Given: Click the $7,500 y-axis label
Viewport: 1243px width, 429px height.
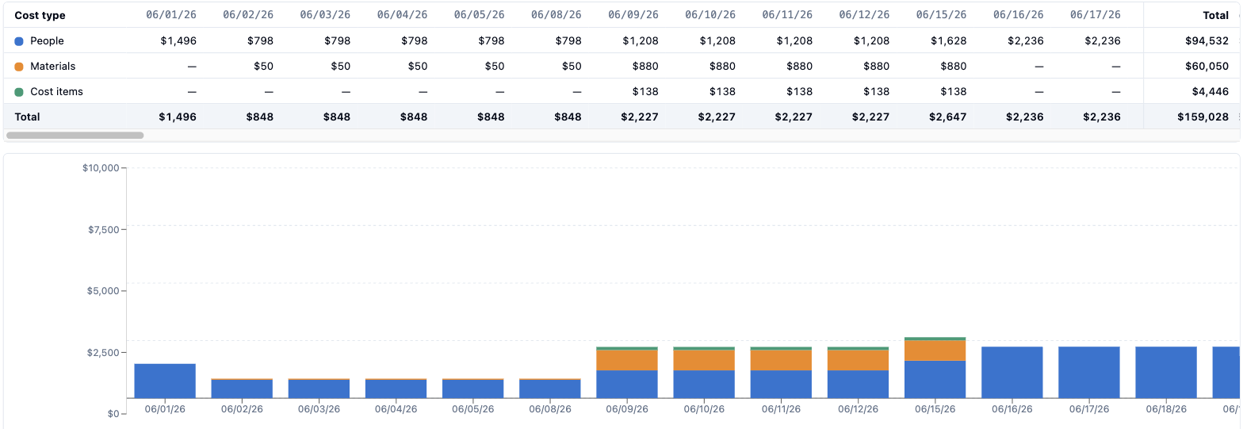Looking at the screenshot, I should [104, 230].
